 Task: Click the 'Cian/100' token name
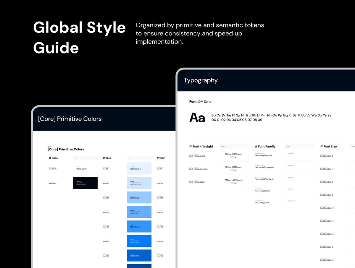[x=160, y=183]
